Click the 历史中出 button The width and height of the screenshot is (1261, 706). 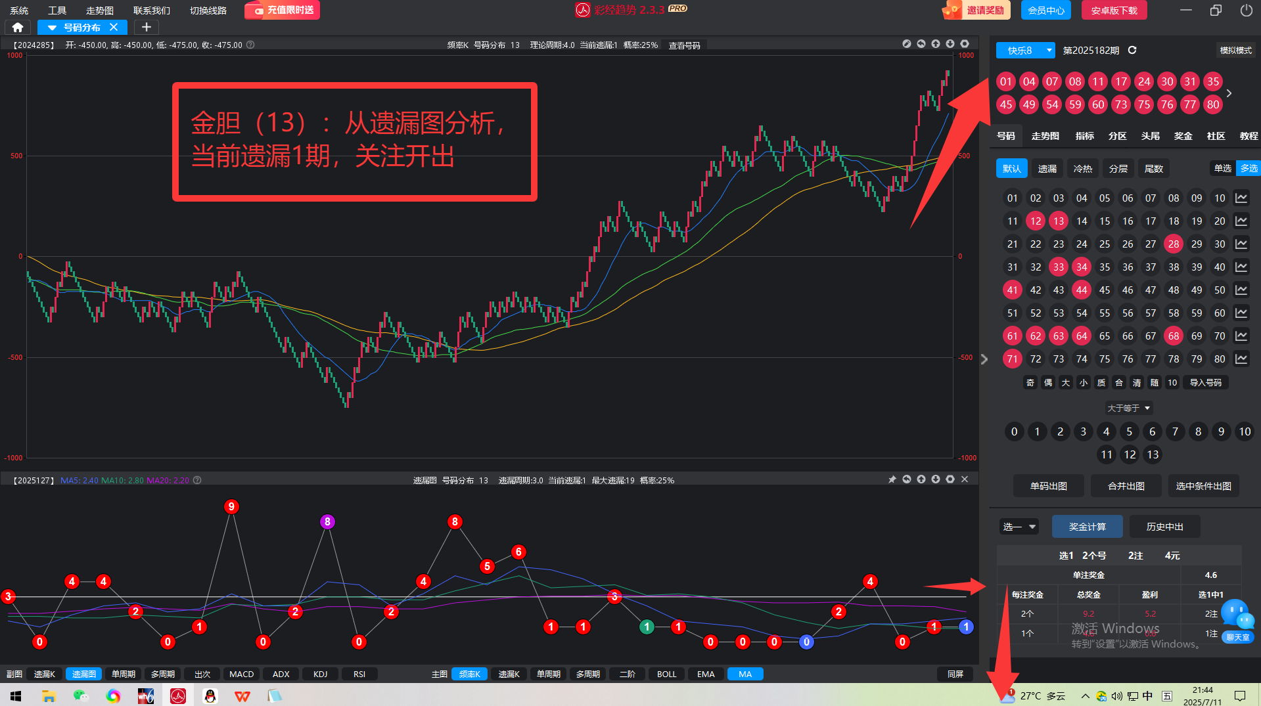(x=1165, y=527)
